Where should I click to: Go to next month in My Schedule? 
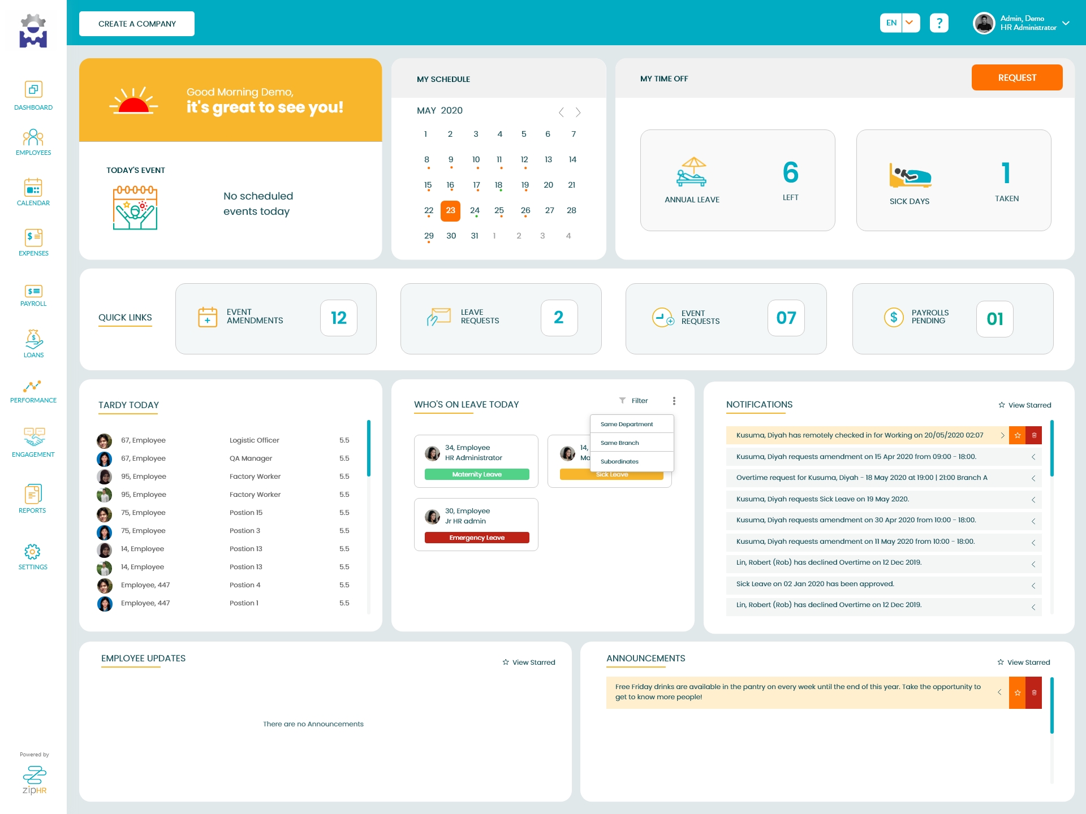(x=578, y=112)
